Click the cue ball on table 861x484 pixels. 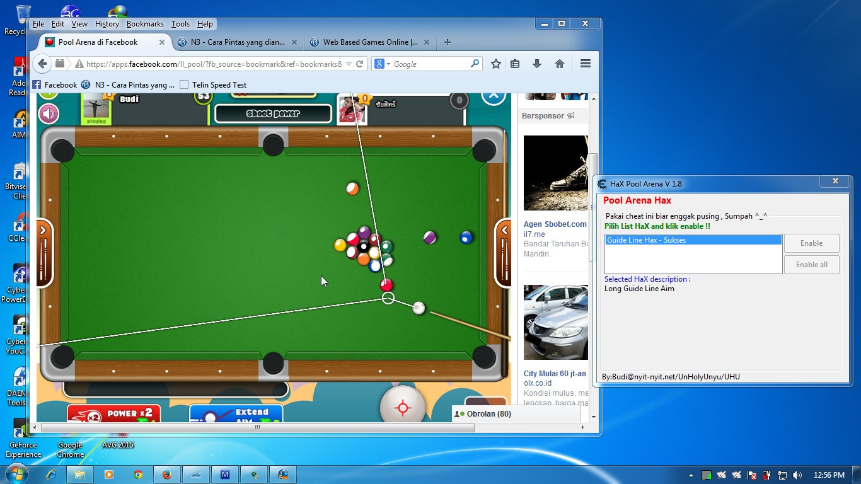tap(419, 308)
